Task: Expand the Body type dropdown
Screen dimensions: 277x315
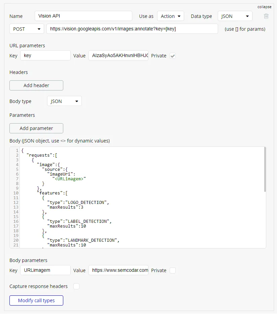Action: click(64, 101)
